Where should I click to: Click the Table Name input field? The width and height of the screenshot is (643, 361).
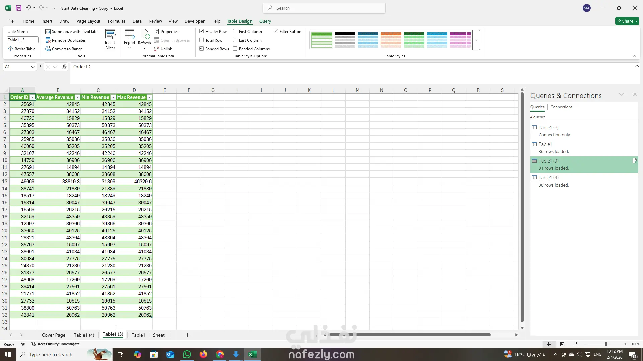22,40
